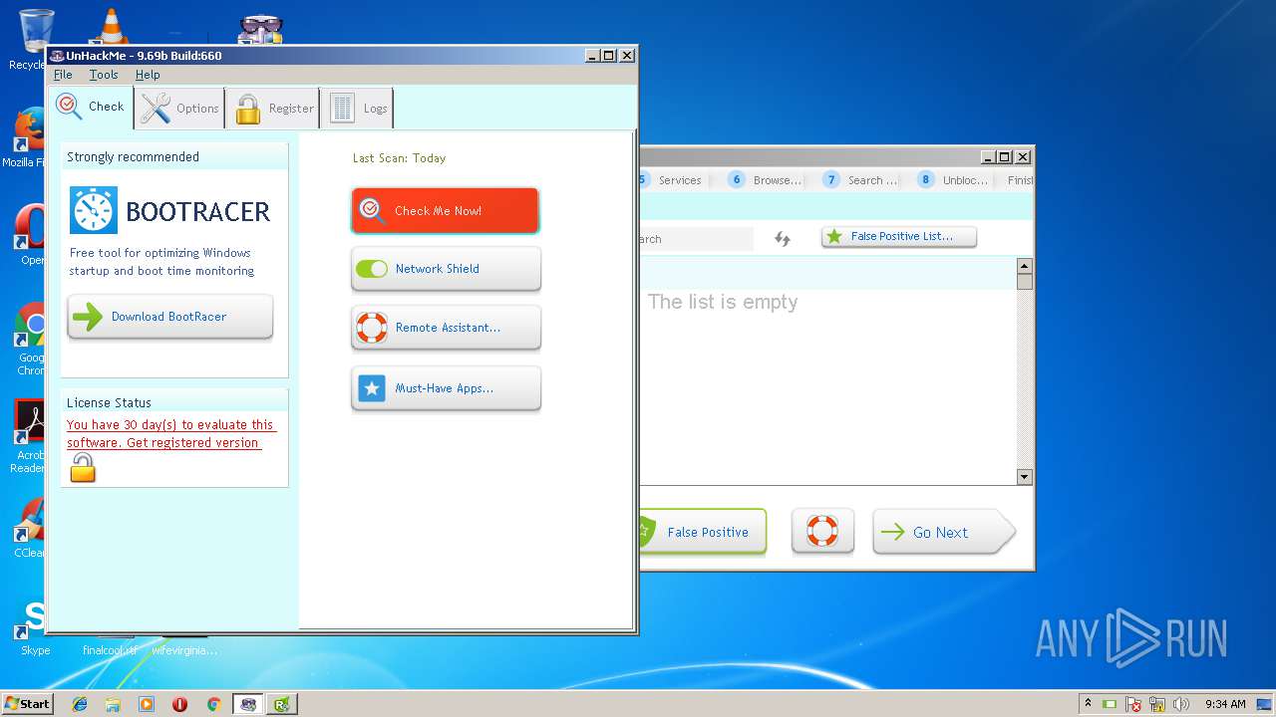Click the Start button
The height and width of the screenshot is (717, 1276).
(x=28, y=704)
